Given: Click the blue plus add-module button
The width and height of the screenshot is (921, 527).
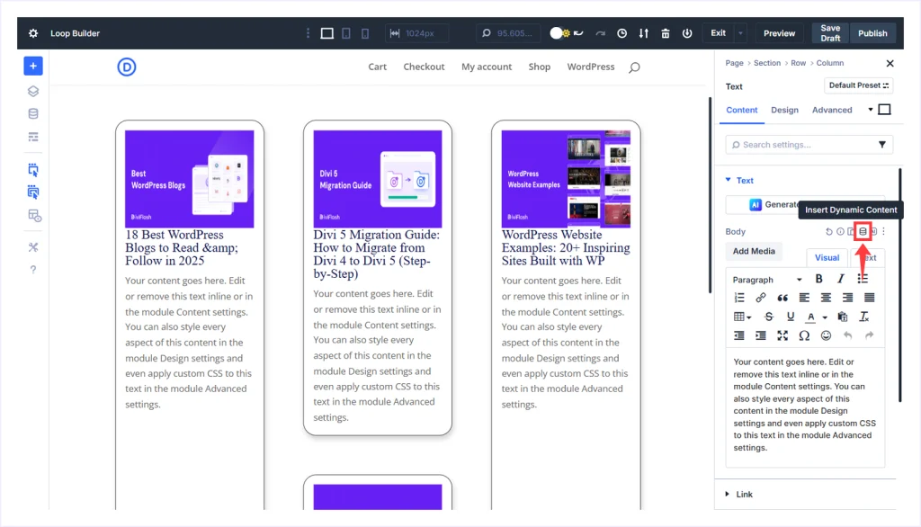Looking at the screenshot, I should click(x=33, y=66).
